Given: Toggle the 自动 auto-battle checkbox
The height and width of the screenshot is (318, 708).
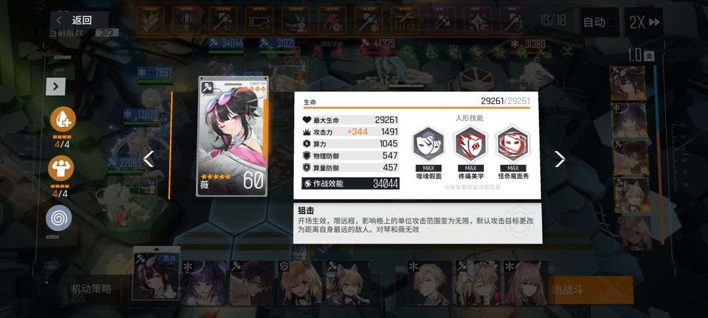Looking at the screenshot, I should pyautogui.click(x=600, y=22).
